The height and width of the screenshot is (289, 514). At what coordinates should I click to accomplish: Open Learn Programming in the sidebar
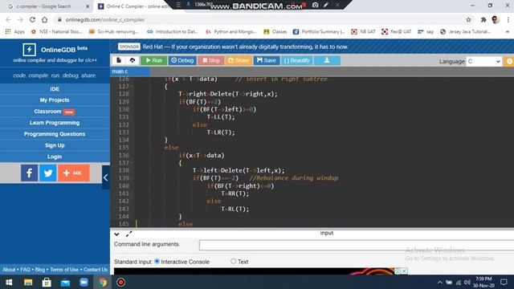55,123
